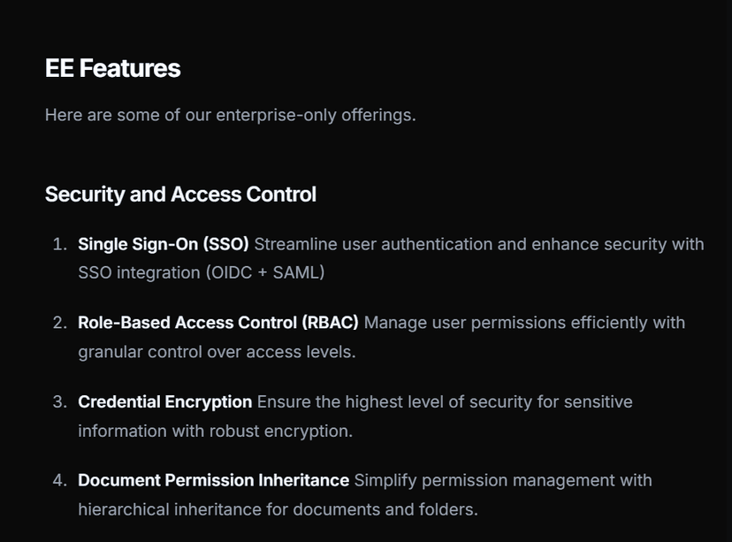Select the enterprise-only offerings intro sentence

pyautogui.click(x=230, y=115)
